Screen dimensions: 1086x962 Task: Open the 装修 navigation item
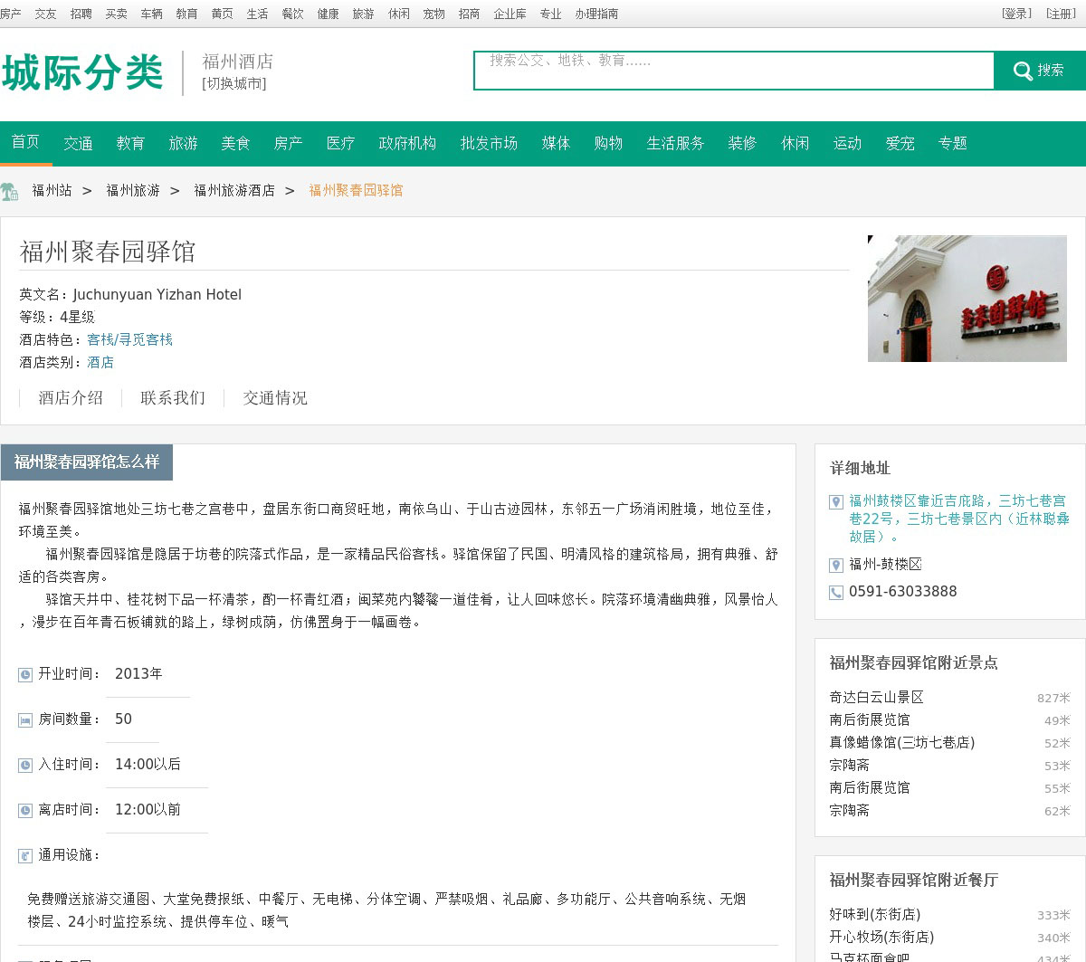pos(742,143)
